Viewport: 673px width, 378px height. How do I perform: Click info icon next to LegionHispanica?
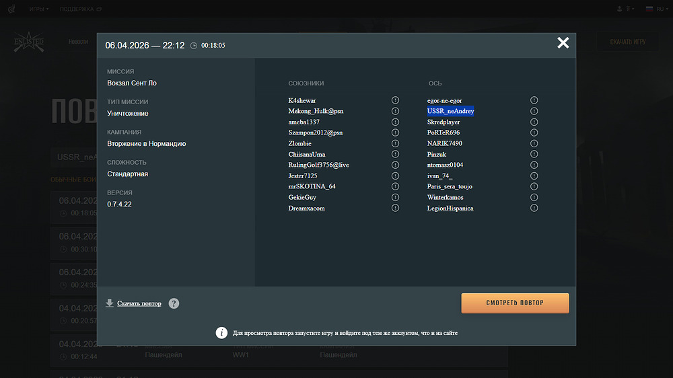click(534, 208)
